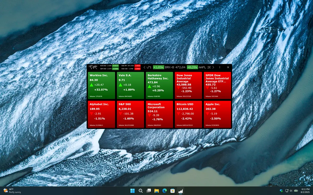Viewport: 313px width, 195px height.
Task: Open the clock showing 6:11 PM
Action: pos(305,191)
